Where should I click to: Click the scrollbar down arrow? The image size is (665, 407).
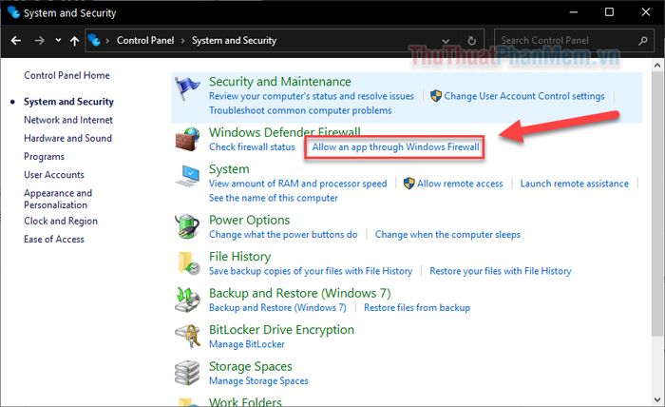click(657, 399)
